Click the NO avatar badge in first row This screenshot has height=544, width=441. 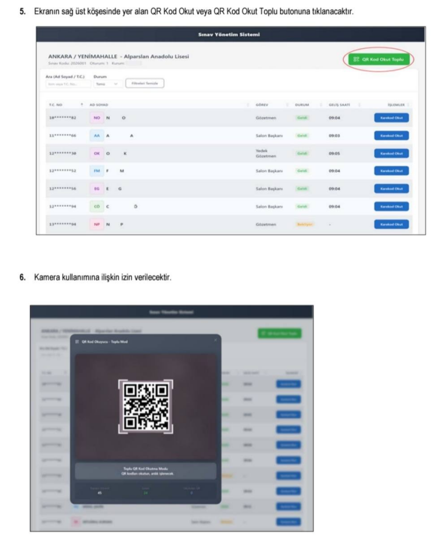(97, 117)
